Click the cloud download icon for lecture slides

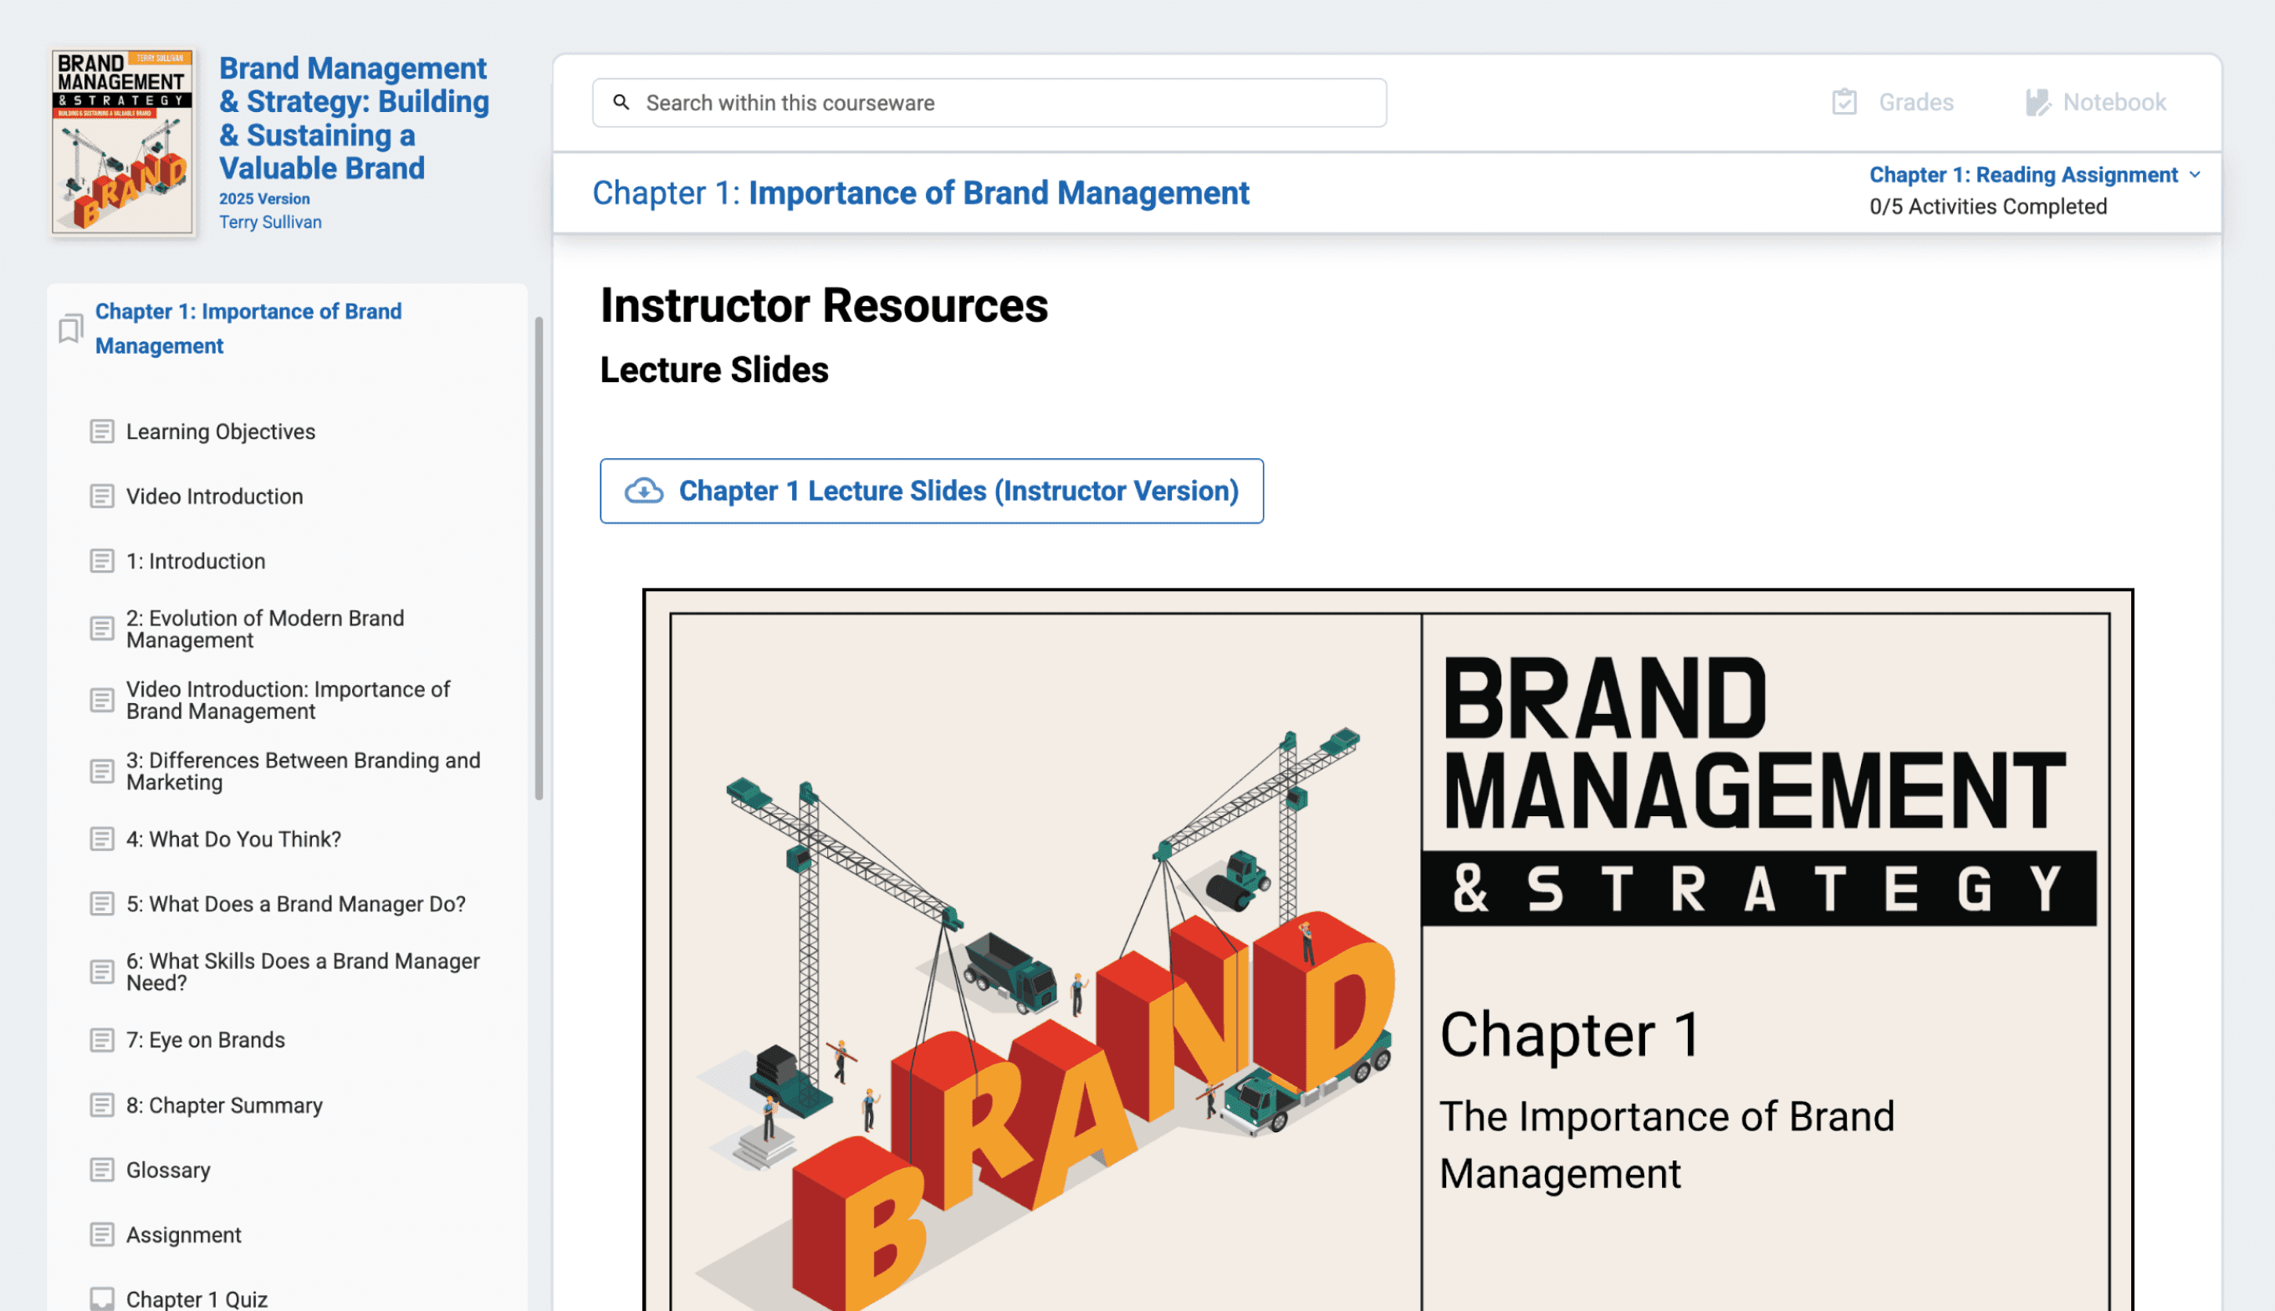coord(644,491)
